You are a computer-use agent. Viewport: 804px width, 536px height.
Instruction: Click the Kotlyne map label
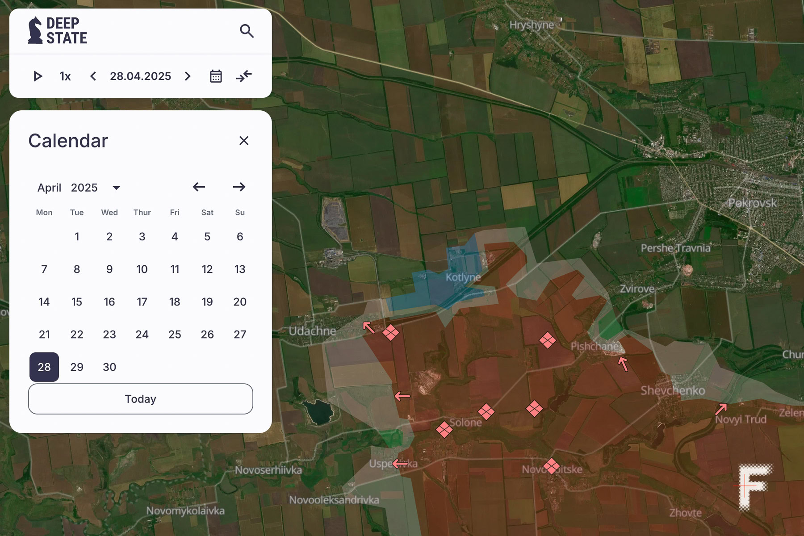(x=463, y=277)
